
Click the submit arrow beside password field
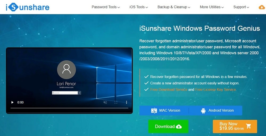79,93
